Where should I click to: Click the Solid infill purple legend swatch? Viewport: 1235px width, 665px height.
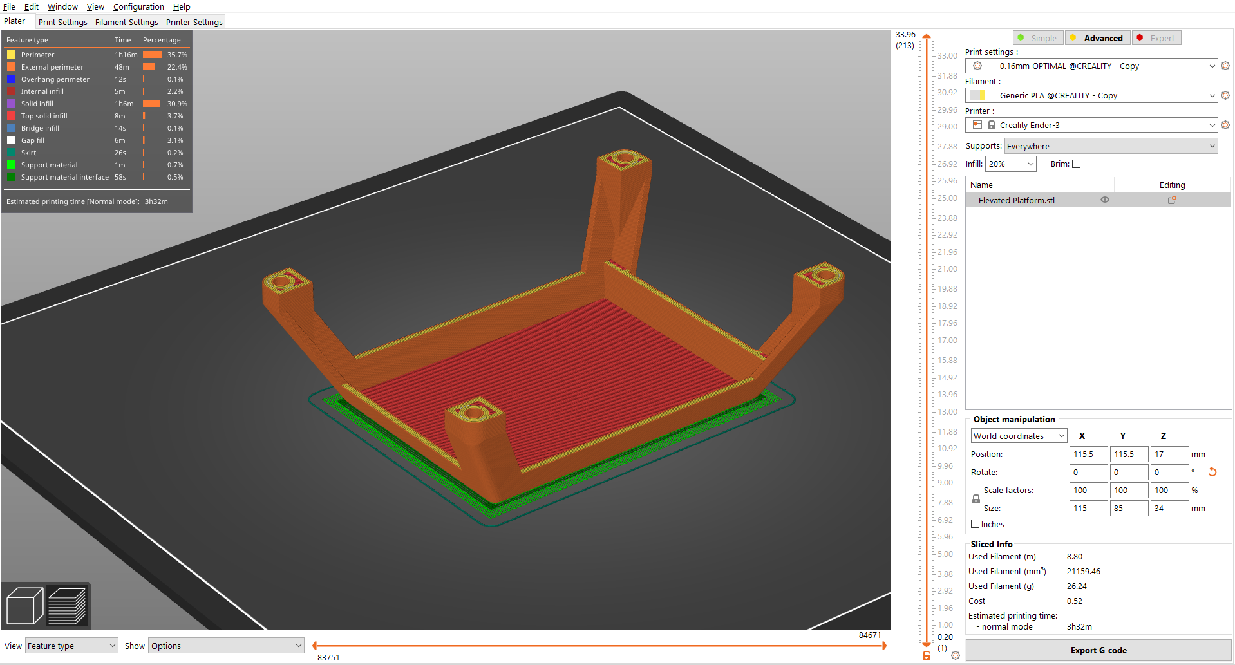(11, 104)
